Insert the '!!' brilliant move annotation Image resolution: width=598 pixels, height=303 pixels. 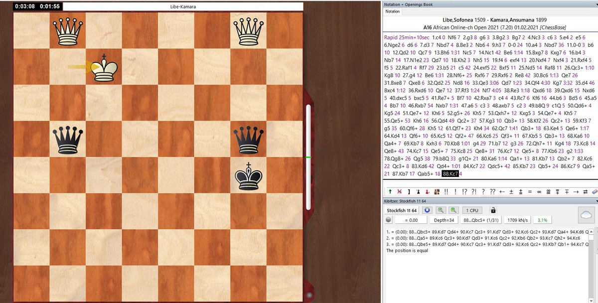point(446,192)
